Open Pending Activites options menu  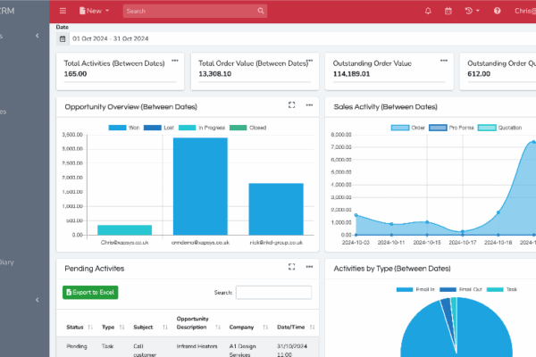pyautogui.click(x=309, y=267)
